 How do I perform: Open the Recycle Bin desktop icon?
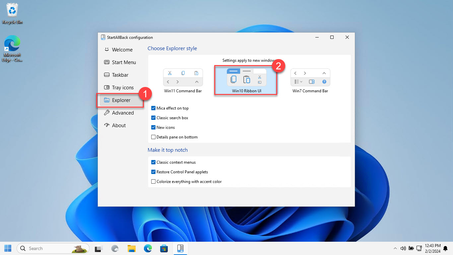click(x=12, y=14)
